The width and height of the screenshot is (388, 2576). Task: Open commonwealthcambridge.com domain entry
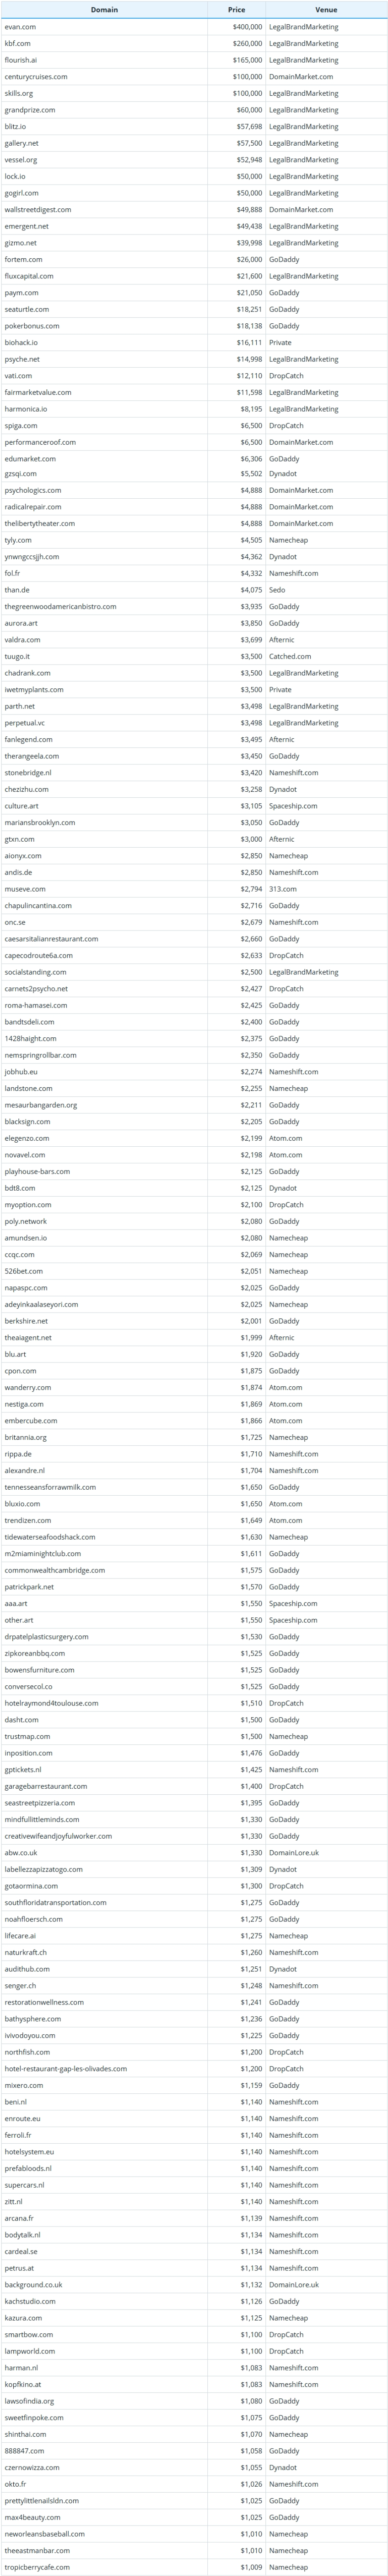click(x=55, y=1570)
